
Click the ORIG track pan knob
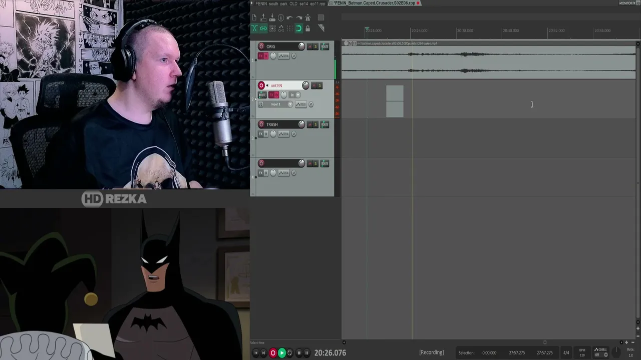[273, 56]
